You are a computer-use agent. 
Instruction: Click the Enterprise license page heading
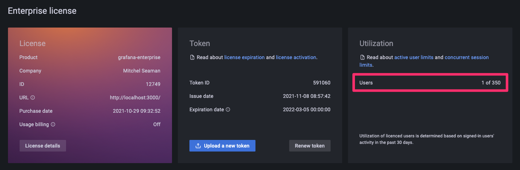pos(42,11)
